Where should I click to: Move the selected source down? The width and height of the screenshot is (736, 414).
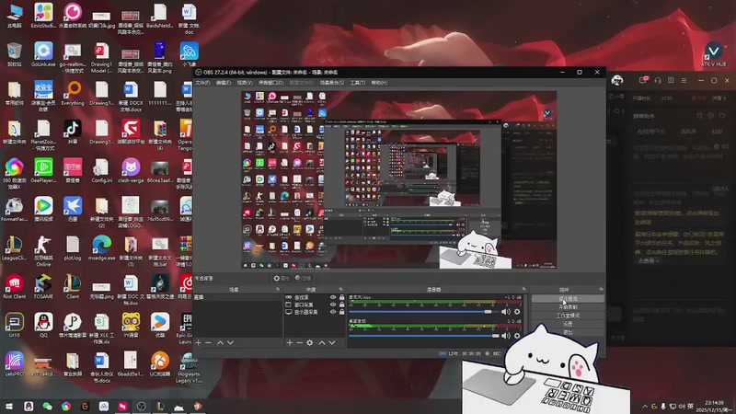pos(332,343)
